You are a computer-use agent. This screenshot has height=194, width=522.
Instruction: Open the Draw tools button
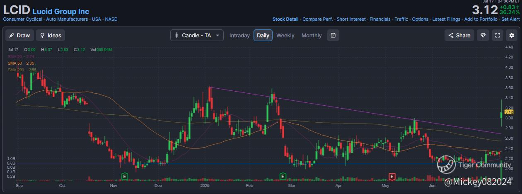click(19, 35)
